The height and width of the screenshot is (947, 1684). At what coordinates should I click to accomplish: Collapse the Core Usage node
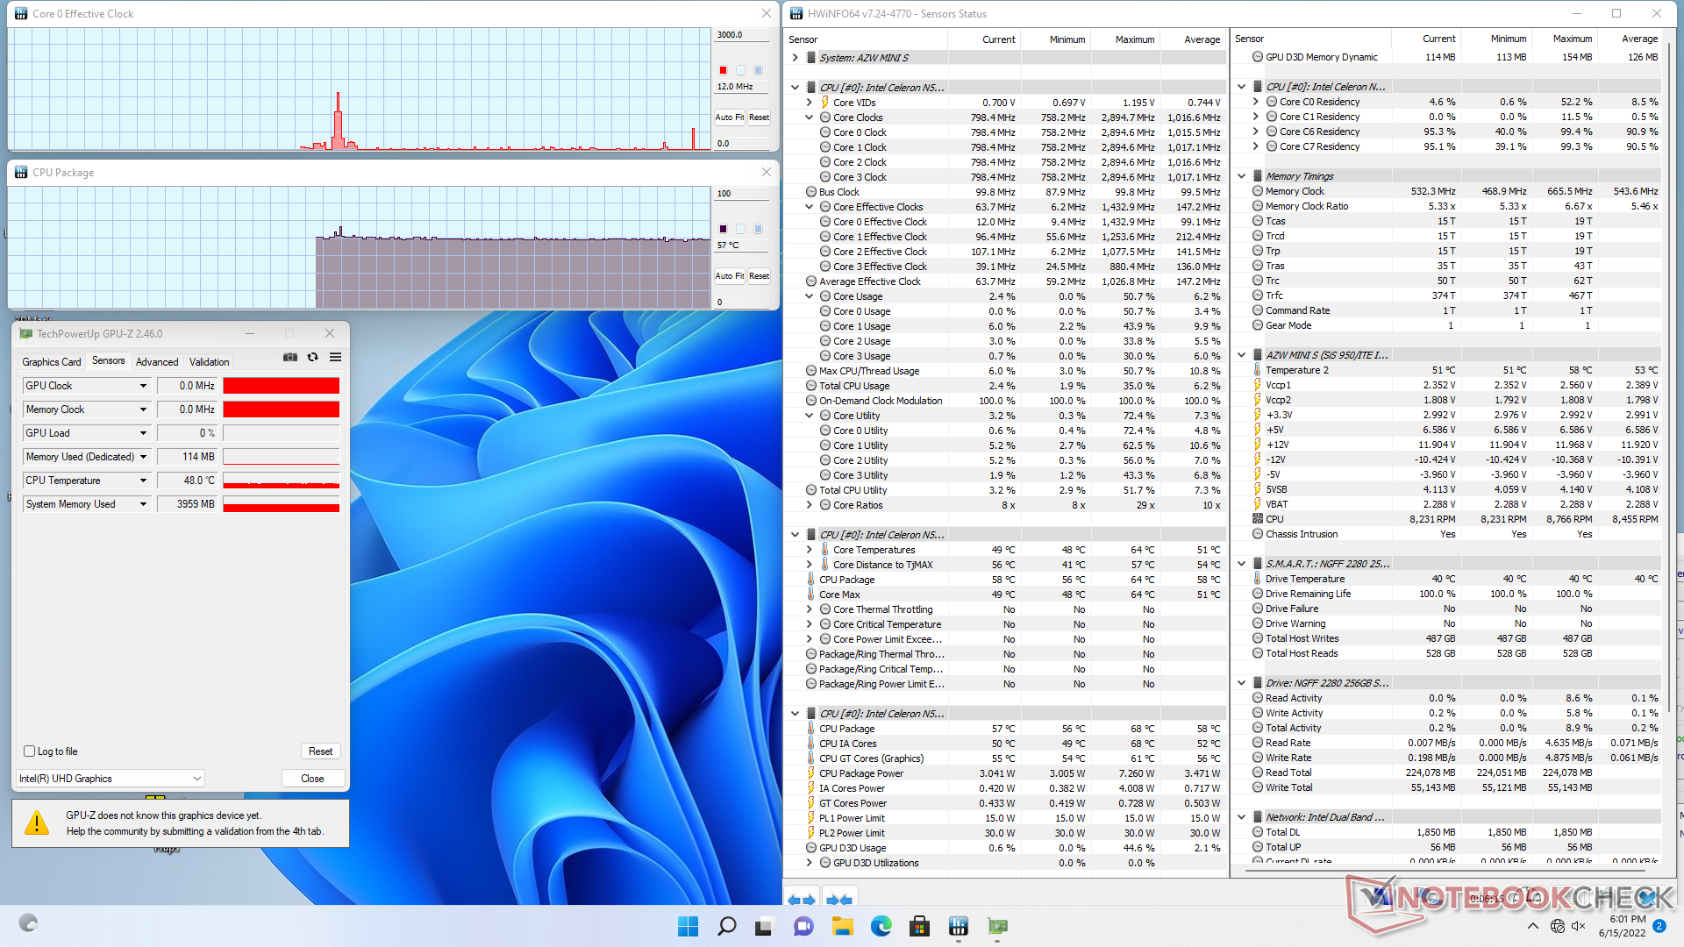pyautogui.click(x=809, y=296)
